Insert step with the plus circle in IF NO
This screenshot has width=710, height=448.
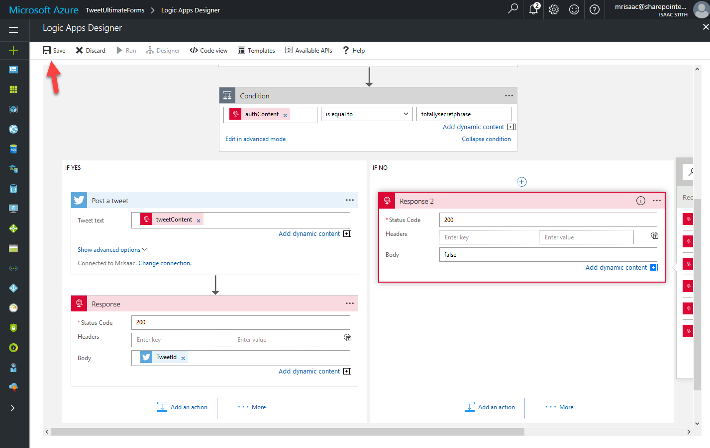pyautogui.click(x=522, y=182)
